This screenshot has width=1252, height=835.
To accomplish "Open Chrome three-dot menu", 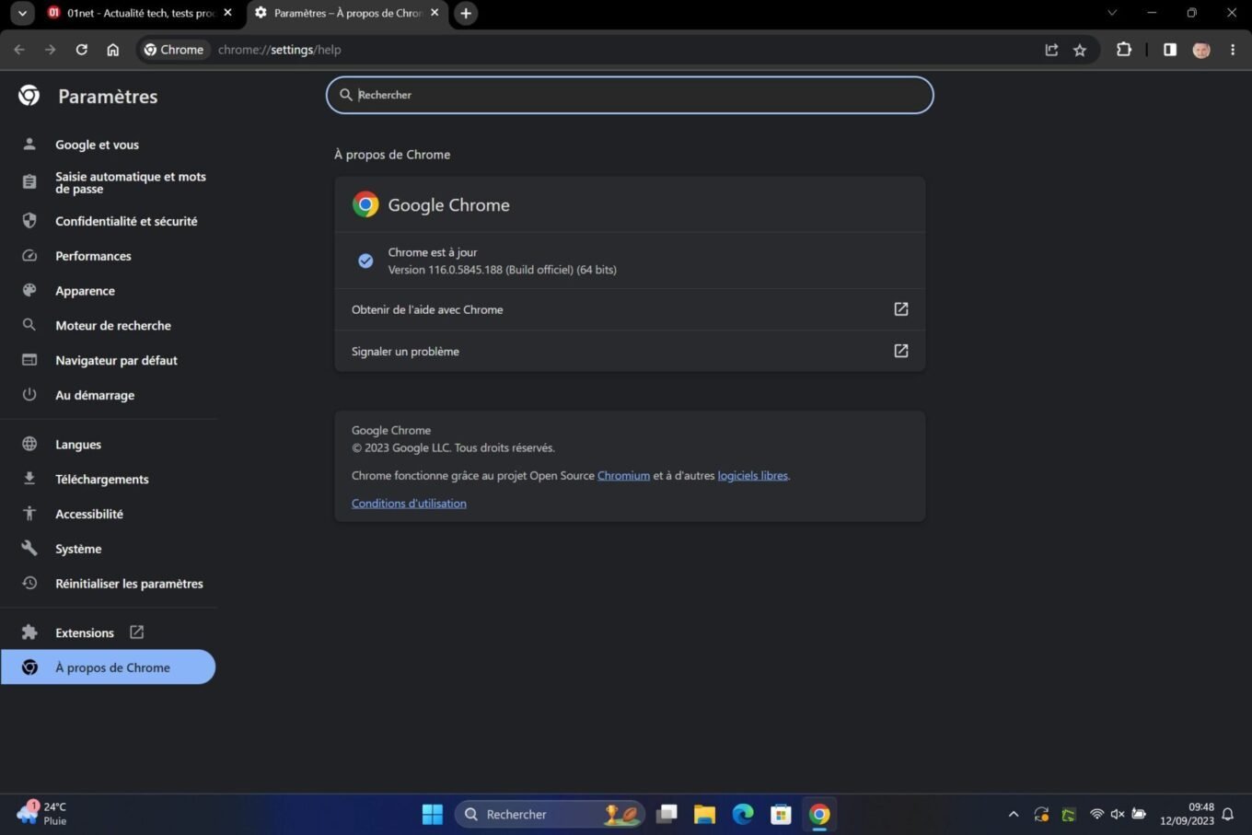I will [1233, 50].
